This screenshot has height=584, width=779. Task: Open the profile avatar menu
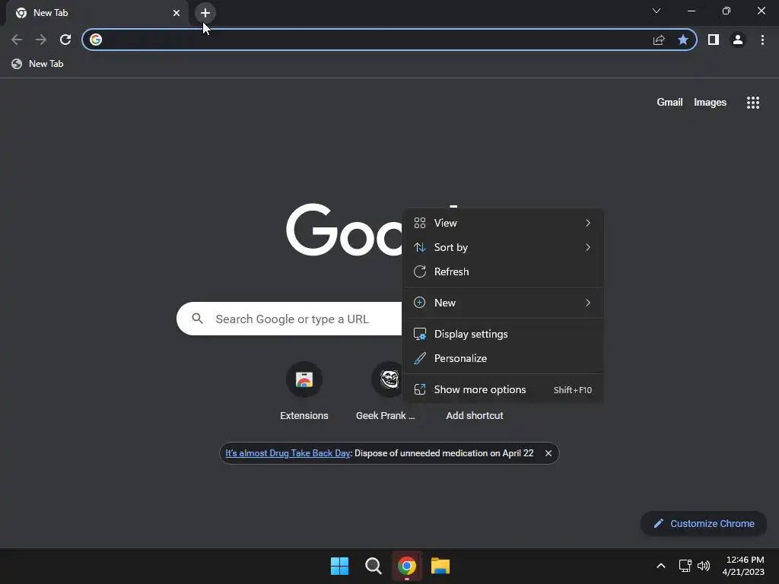738,40
